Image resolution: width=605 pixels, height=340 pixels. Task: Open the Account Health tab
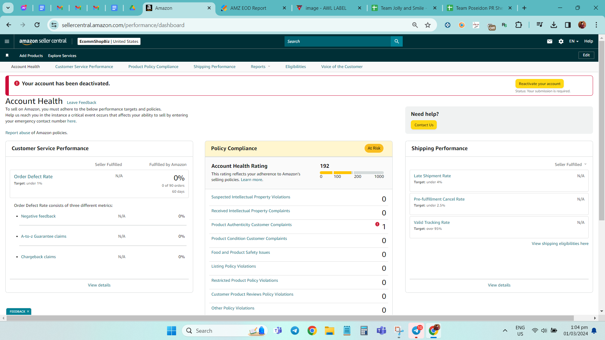coord(26,66)
